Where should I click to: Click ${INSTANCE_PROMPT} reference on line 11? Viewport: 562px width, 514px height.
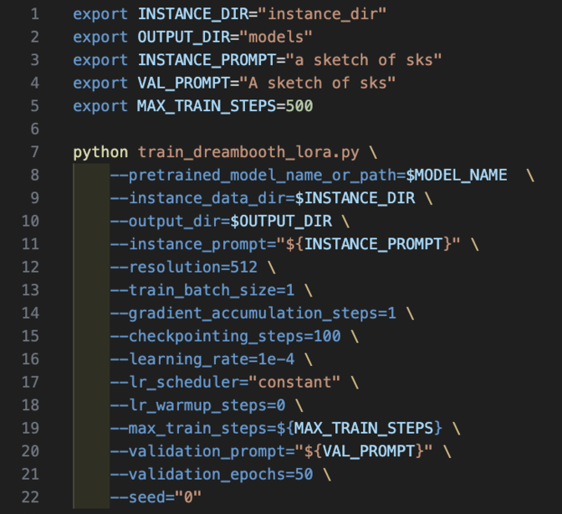369,244
